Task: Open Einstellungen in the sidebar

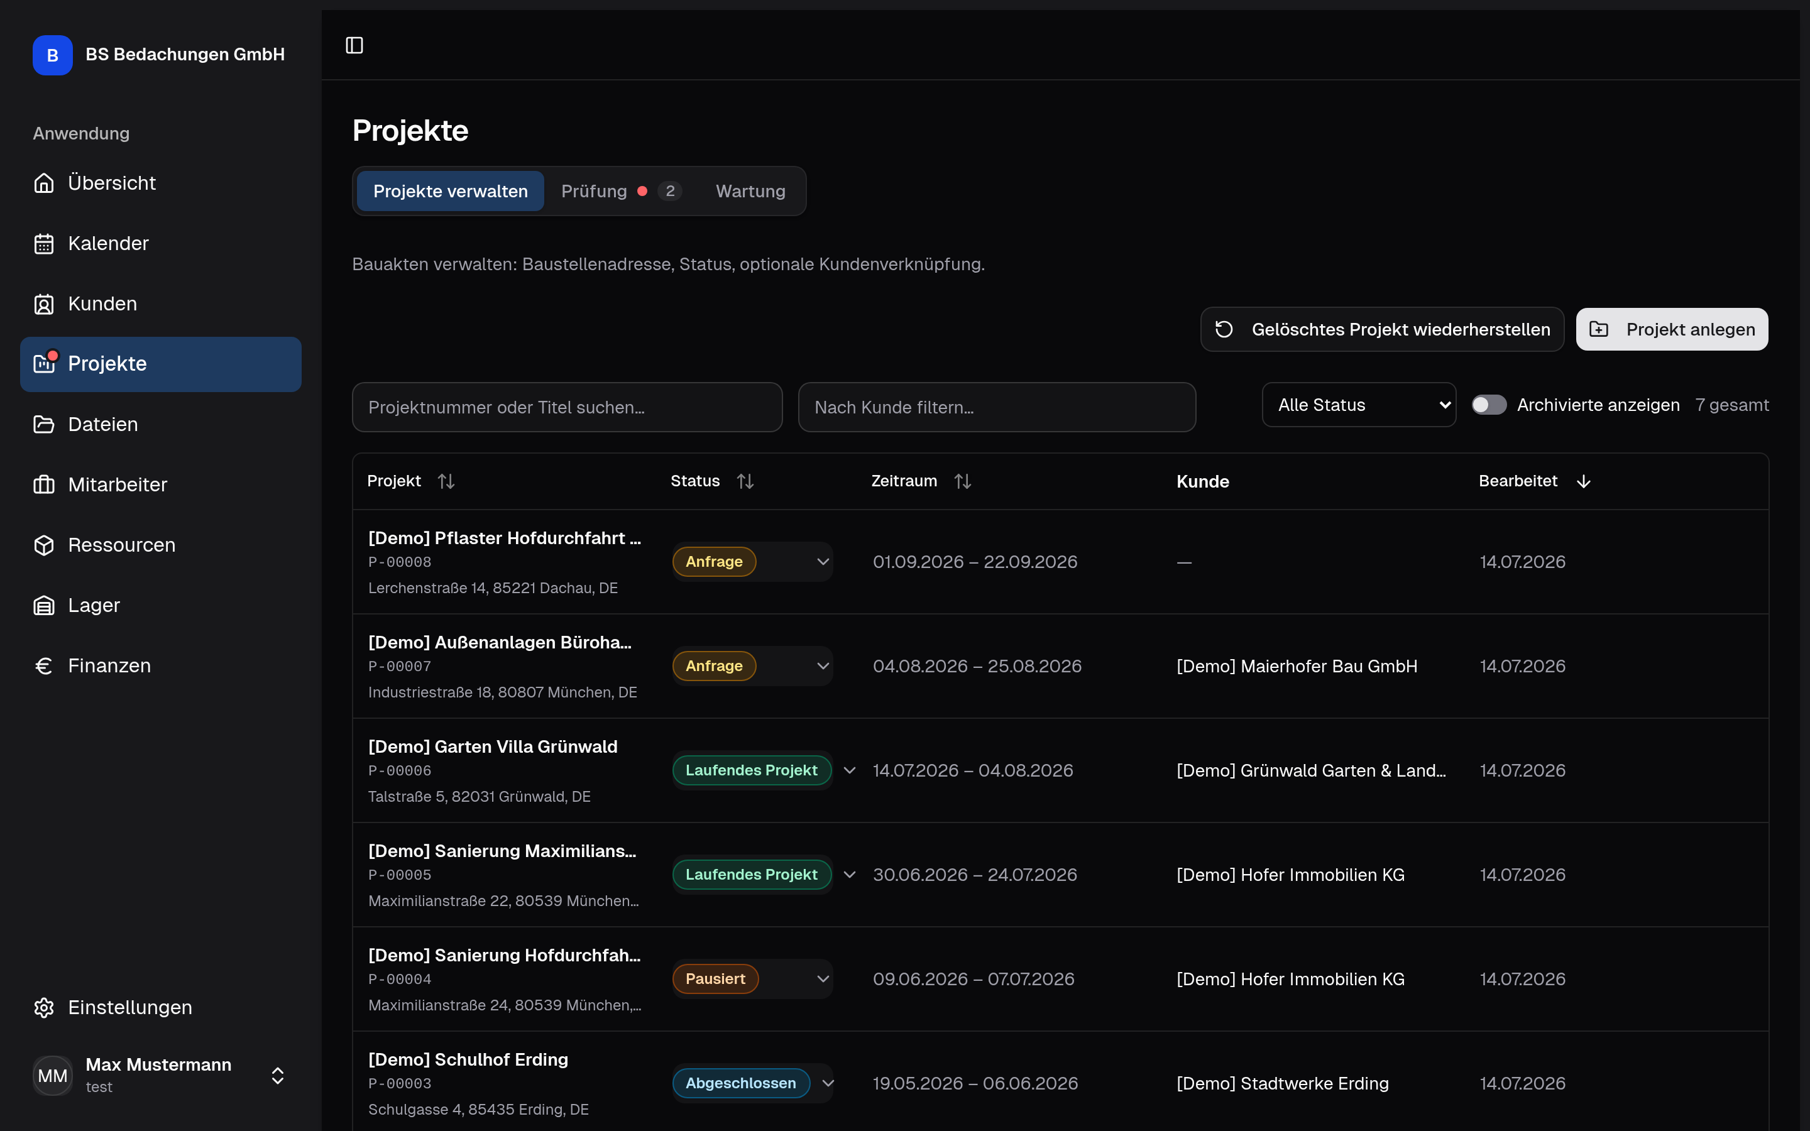Action: pos(161,1008)
